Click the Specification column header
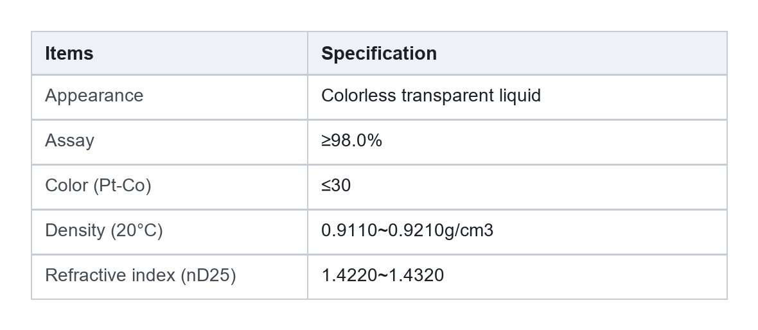 click(x=379, y=53)
